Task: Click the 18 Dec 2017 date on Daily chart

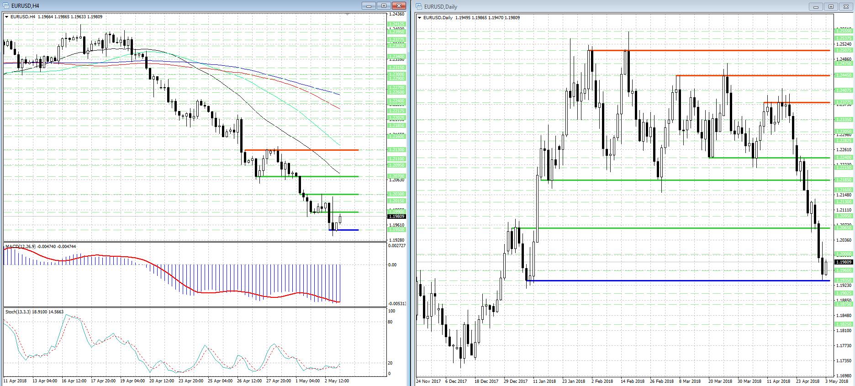Action: pos(487,381)
